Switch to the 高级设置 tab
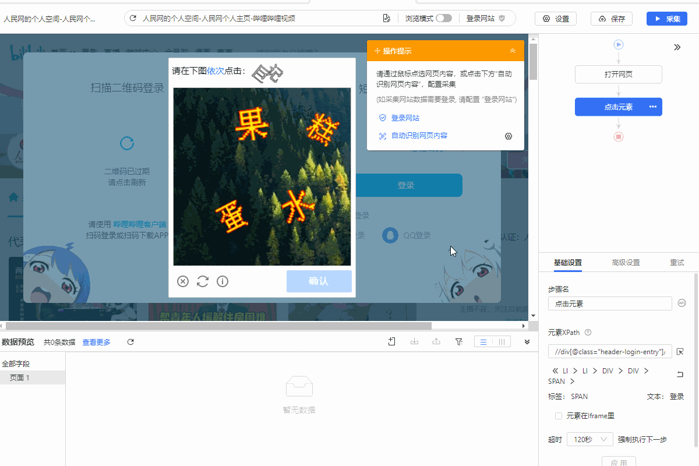Image resolution: width=699 pixels, height=466 pixels. point(626,263)
